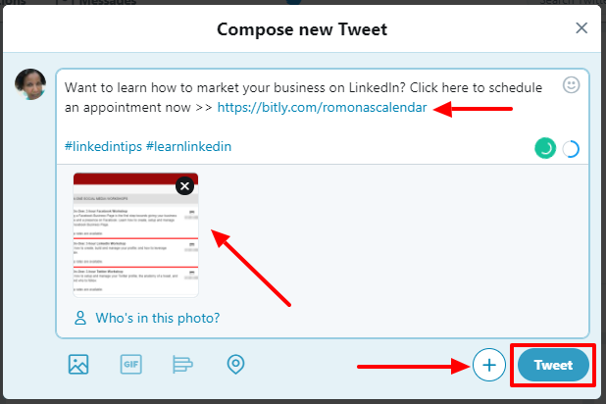Image resolution: width=606 pixels, height=404 pixels.
Task: Click the #linkedintips hashtag
Action: pos(103,146)
